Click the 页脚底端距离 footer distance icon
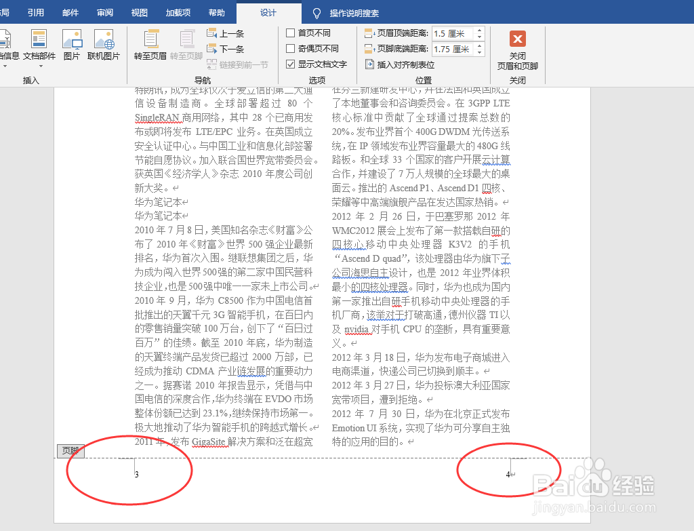The width and height of the screenshot is (694, 531). point(369,49)
